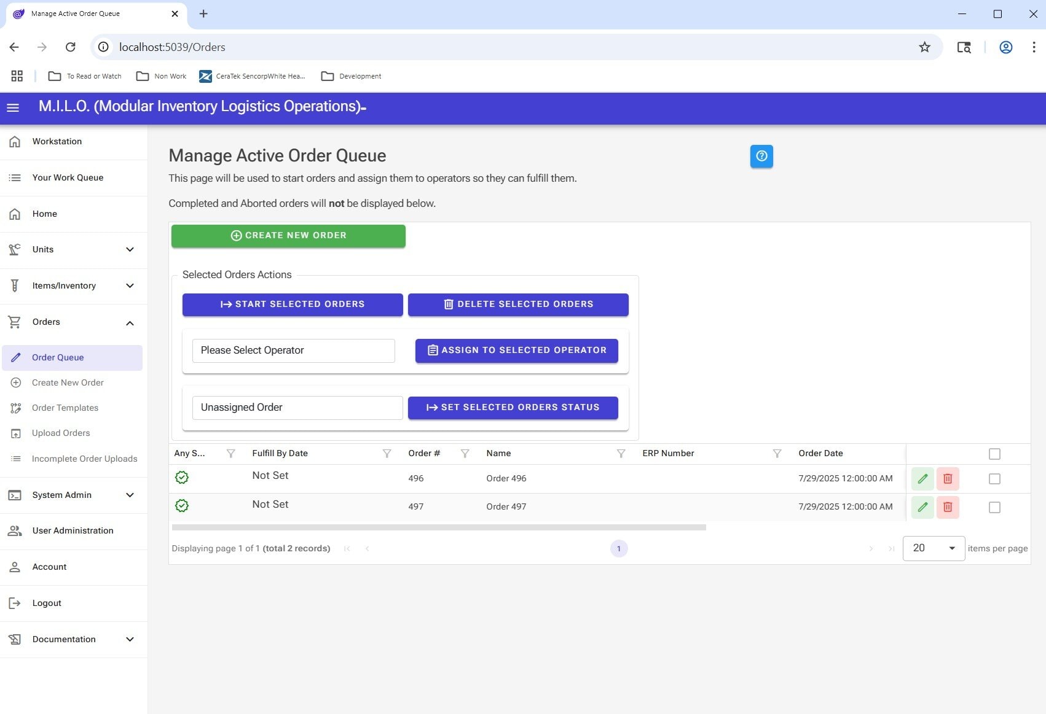Screen dimensions: 1046x714
Task: Click the User Administration people icon
Action: [x=15, y=531]
